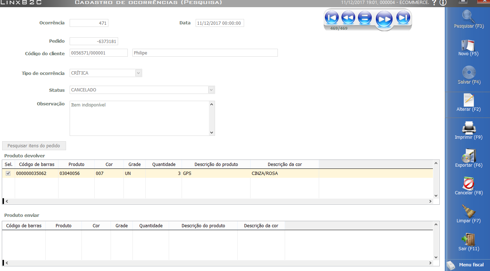
Task: Click the Ocorrência number field
Action: [89, 23]
